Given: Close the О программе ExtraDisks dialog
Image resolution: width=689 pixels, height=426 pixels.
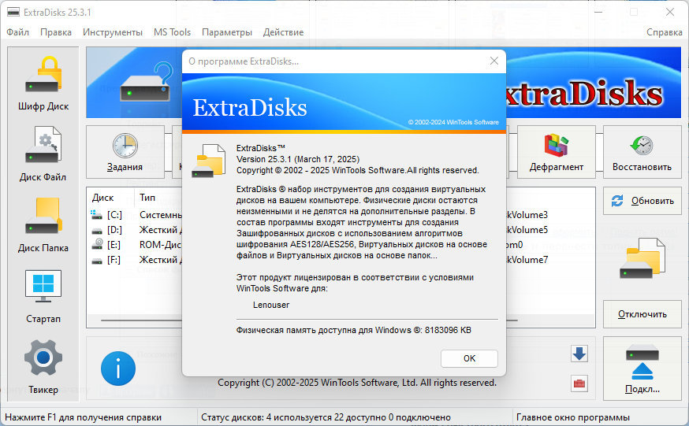Looking at the screenshot, I should 494,61.
